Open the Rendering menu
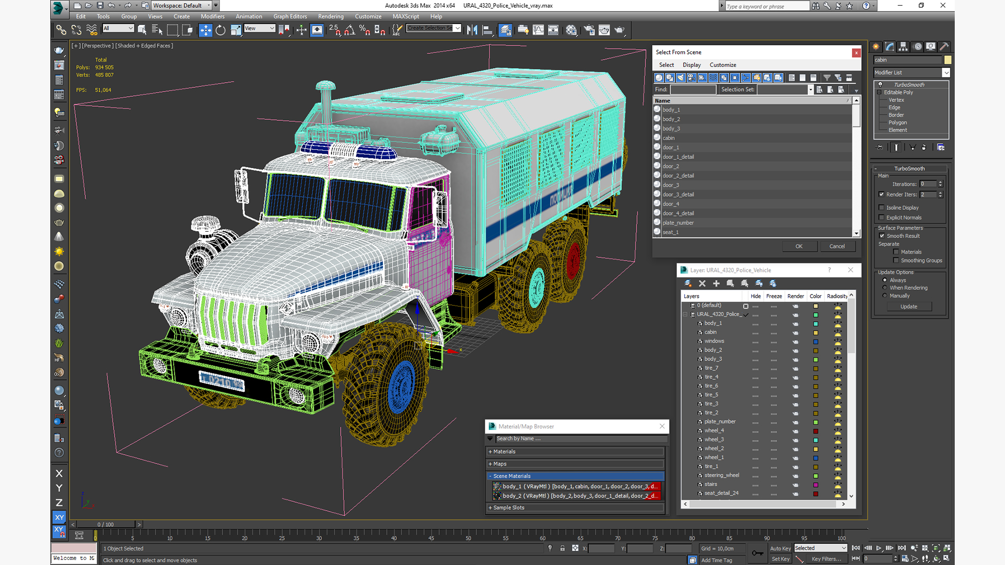The height and width of the screenshot is (565, 1005). 330,16
